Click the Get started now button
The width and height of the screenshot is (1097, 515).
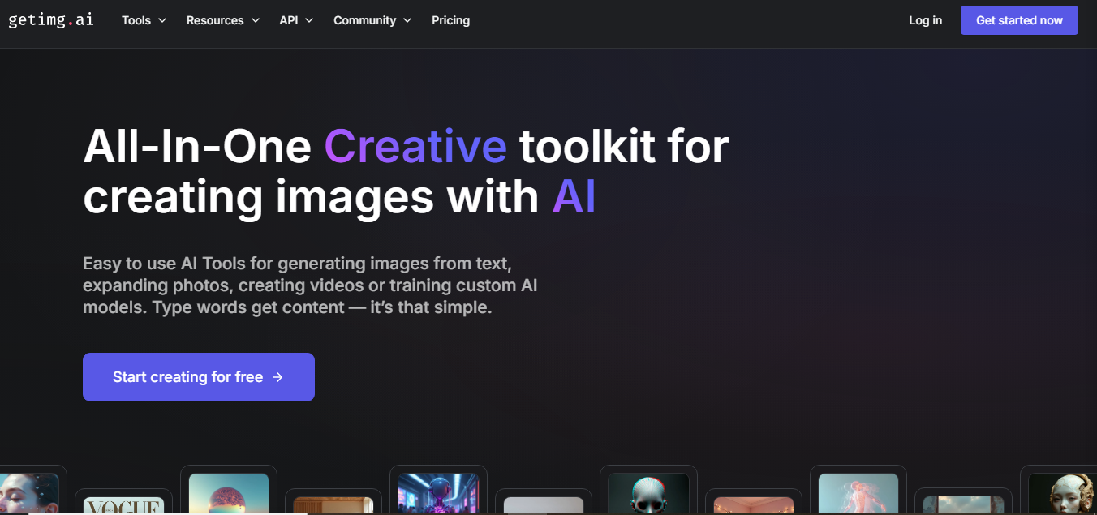(1019, 20)
